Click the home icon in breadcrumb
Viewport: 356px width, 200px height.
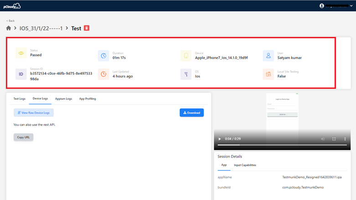(9, 28)
